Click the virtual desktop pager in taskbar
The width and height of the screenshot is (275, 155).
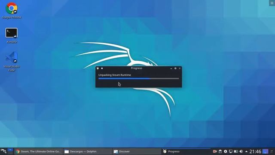(10, 151)
